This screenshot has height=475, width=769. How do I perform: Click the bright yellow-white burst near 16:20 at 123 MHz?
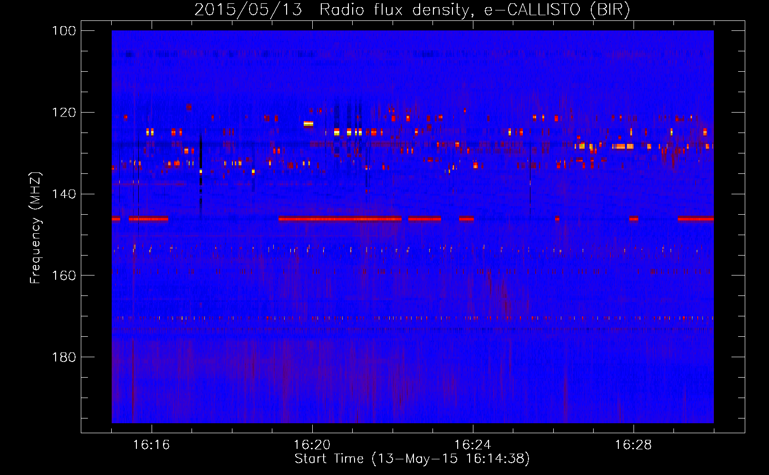308,124
